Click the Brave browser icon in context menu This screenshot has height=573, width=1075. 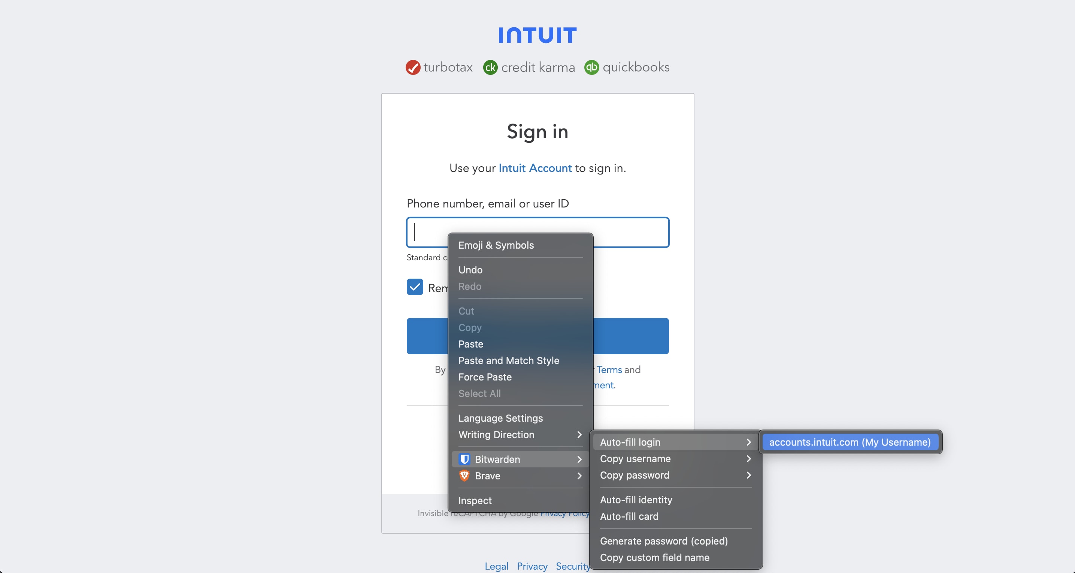point(464,476)
